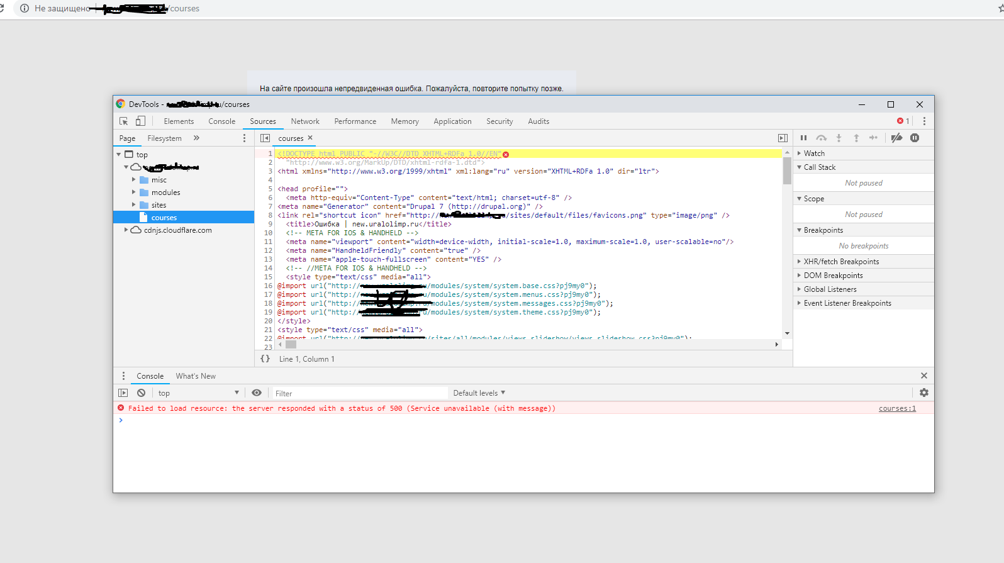Open the Memory tab
Image resolution: width=1004 pixels, height=563 pixels.
coord(404,121)
